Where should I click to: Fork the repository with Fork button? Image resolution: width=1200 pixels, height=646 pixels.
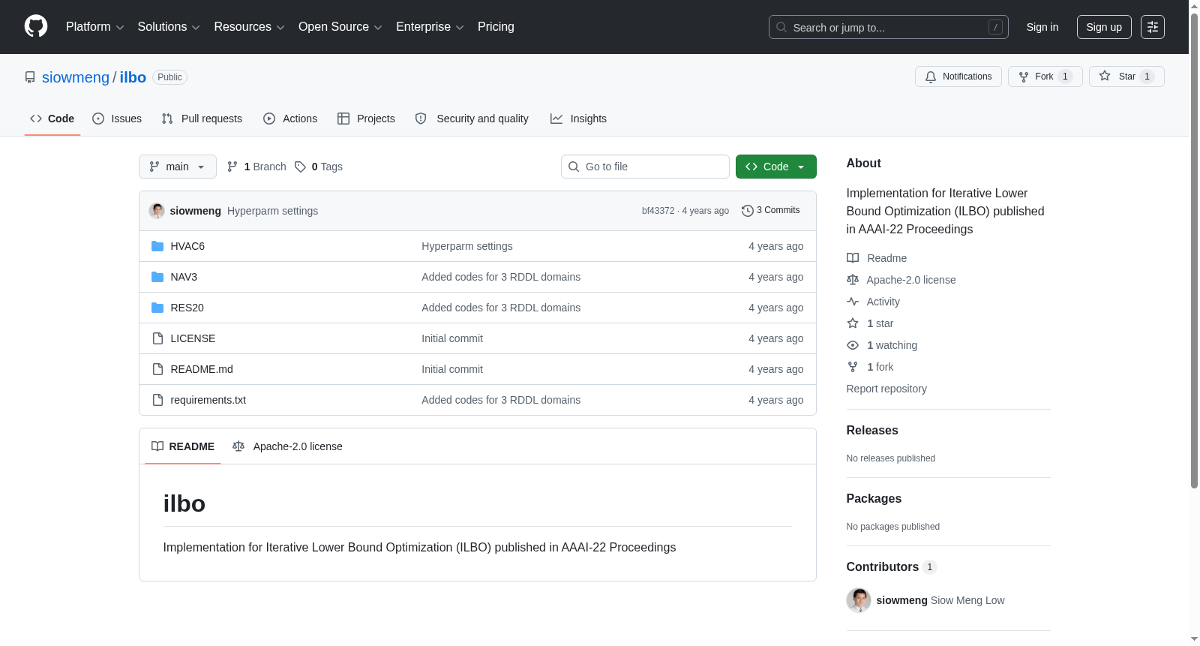(x=1045, y=77)
